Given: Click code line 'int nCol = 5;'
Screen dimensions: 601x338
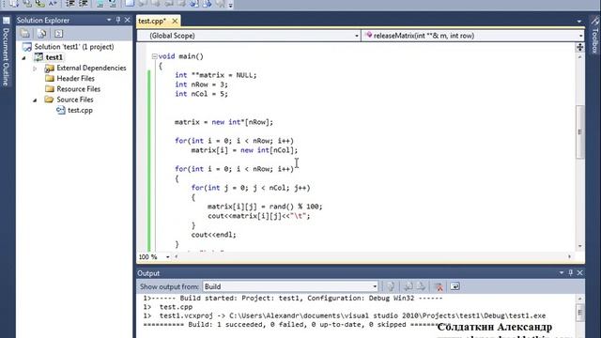Looking at the screenshot, I should 201,94.
